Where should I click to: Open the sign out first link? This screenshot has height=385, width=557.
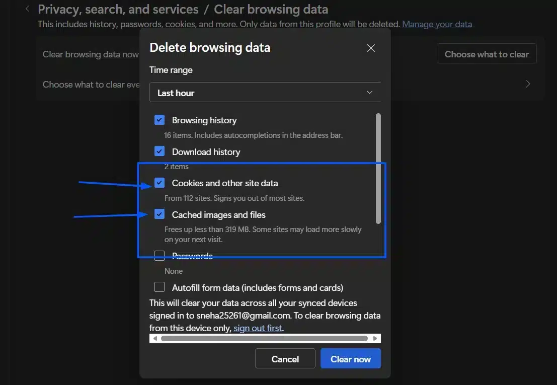258,328
